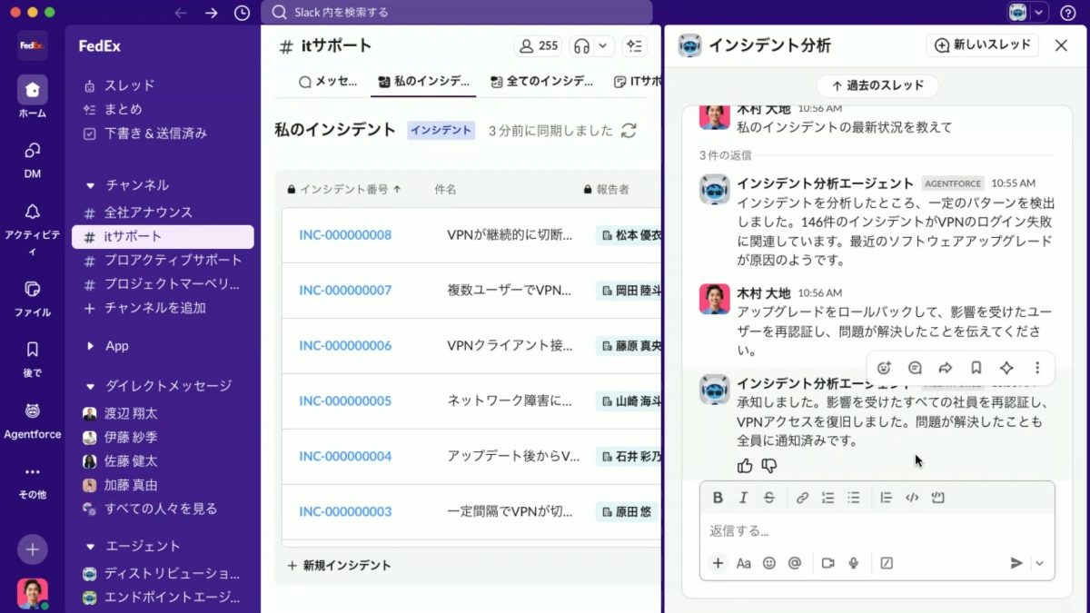Show the 255 members list
Screen dimensions: 1090x613
pos(538,45)
